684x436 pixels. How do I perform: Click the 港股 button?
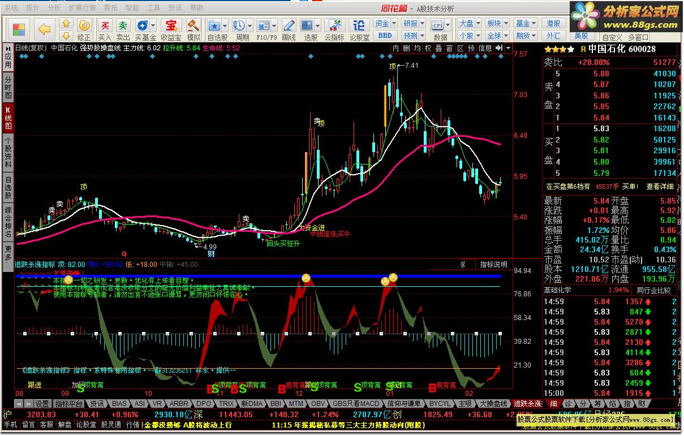pos(554,23)
